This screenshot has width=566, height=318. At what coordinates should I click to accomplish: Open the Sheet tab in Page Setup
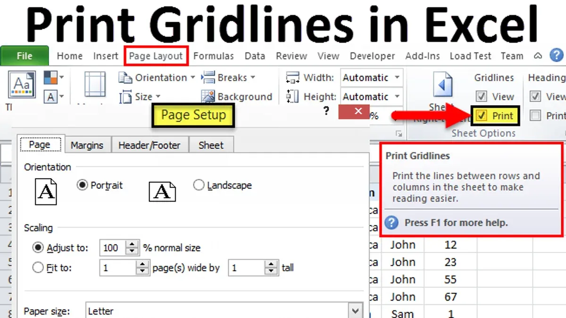coord(211,146)
